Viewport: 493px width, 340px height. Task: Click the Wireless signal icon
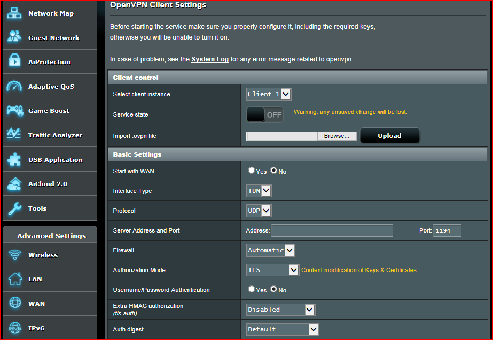(x=15, y=254)
